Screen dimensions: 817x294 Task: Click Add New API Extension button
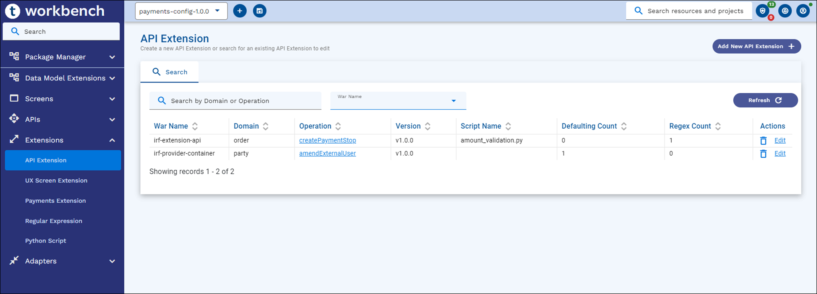click(756, 46)
